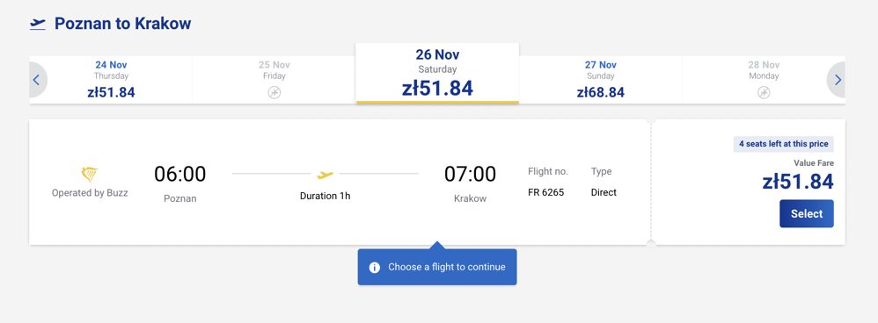Click the info icon in the blue tooltip
Viewport: 878px width, 323px height.
coord(375,268)
